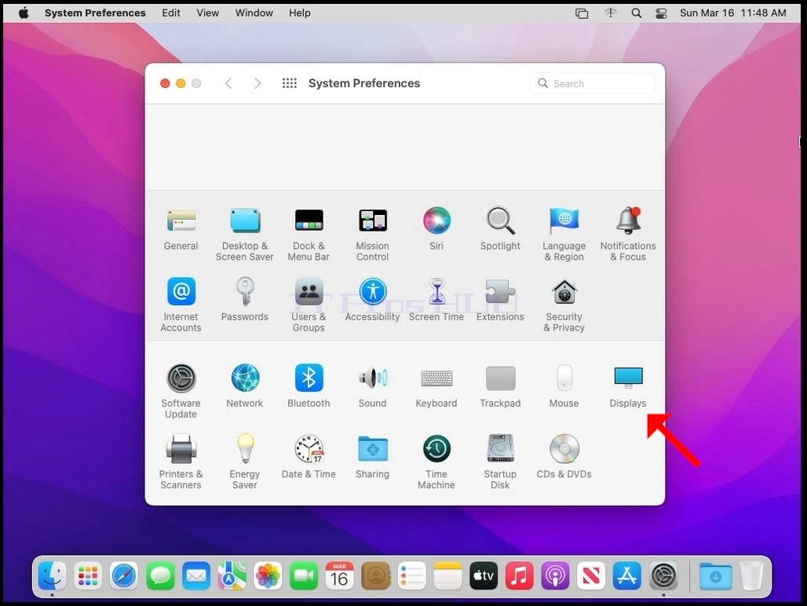807x606 pixels.
Task: Open App Store from the Dock
Action: pos(627,575)
